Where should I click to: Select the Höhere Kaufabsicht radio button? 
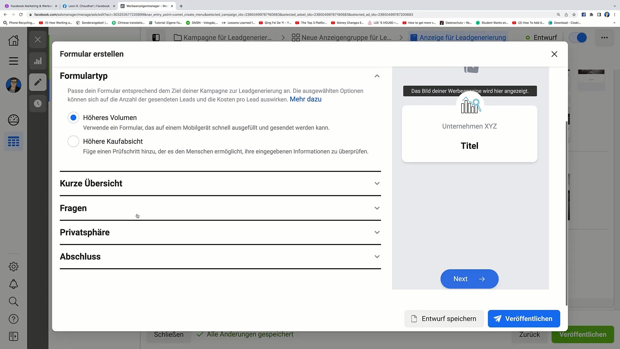tap(73, 142)
